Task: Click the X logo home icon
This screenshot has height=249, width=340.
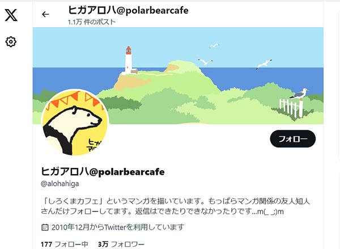Action: (x=11, y=15)
